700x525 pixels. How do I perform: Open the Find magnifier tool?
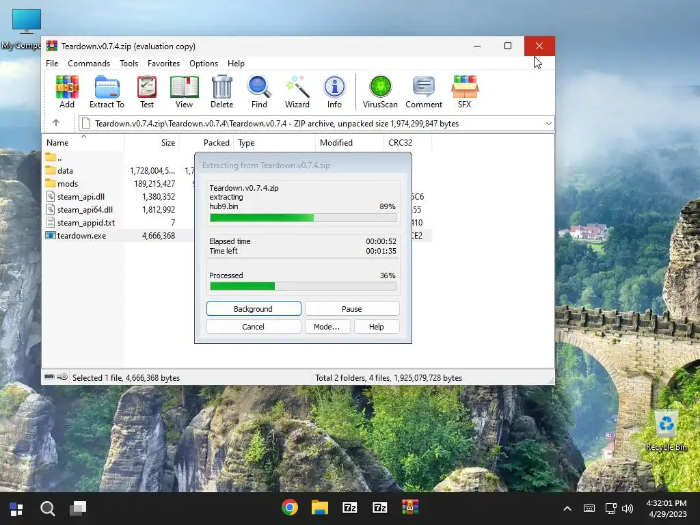(259, 92)
